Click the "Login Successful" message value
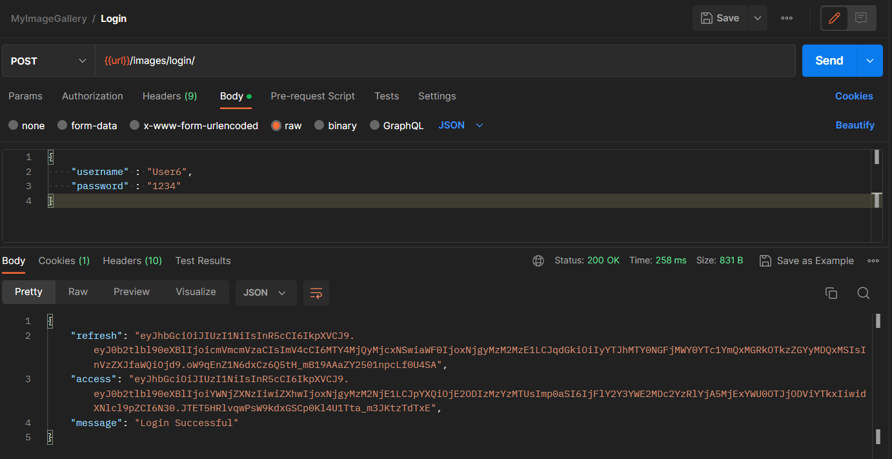The width and height of the screenshot is (892, 459). pos(187,423)
